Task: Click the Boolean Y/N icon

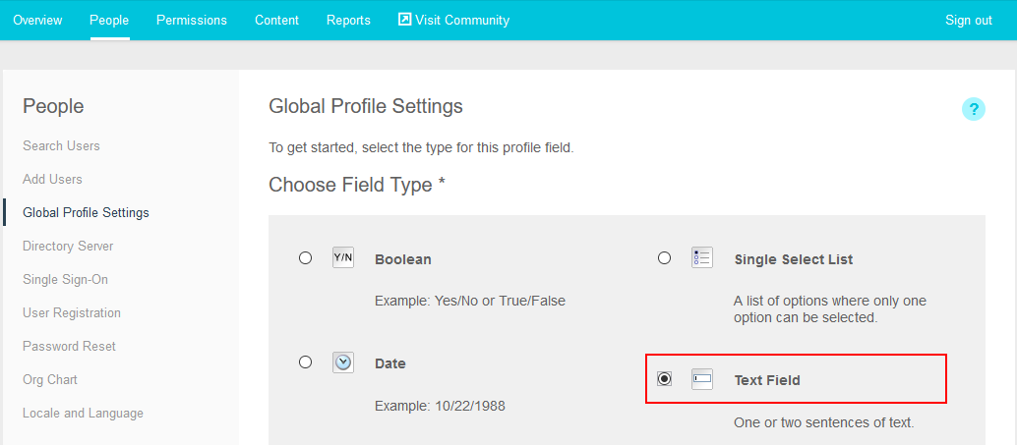Action: (343, 257)
